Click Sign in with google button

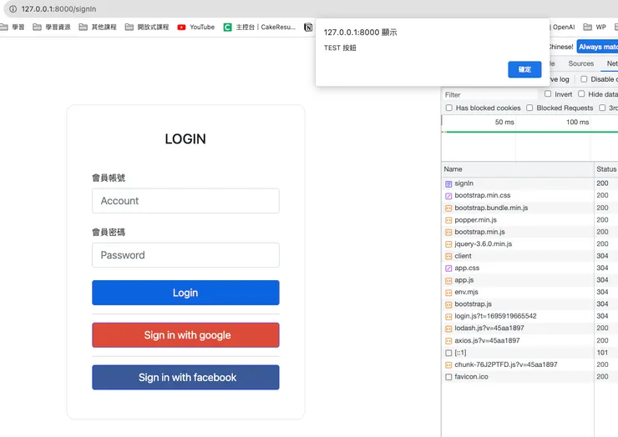click(185, 335)
